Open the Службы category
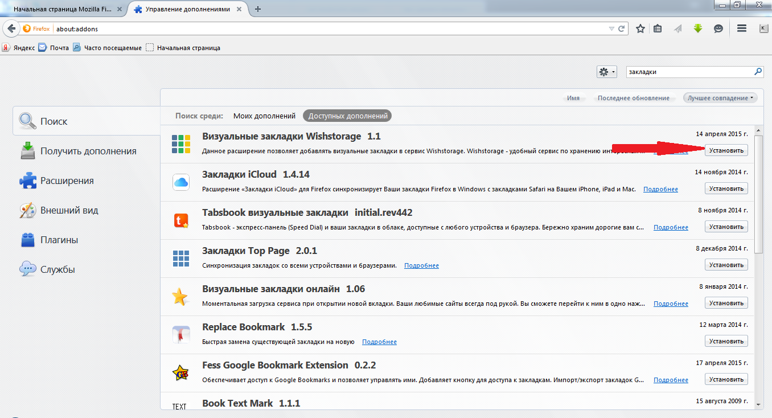This screenshot has height=418, width=772. (87, 269)
